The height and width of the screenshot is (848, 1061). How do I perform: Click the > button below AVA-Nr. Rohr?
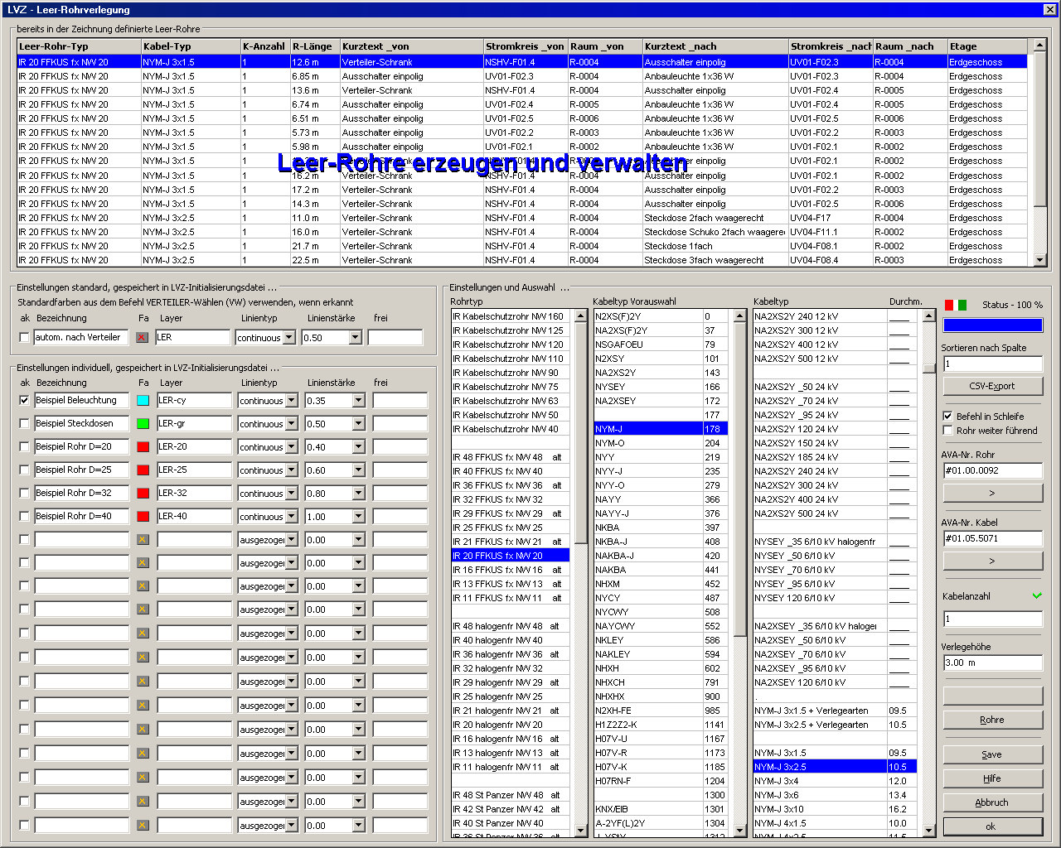tap(993, 493)
